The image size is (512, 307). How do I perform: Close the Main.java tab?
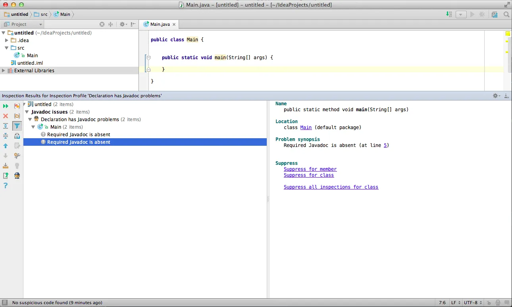[x=174, y=25]
